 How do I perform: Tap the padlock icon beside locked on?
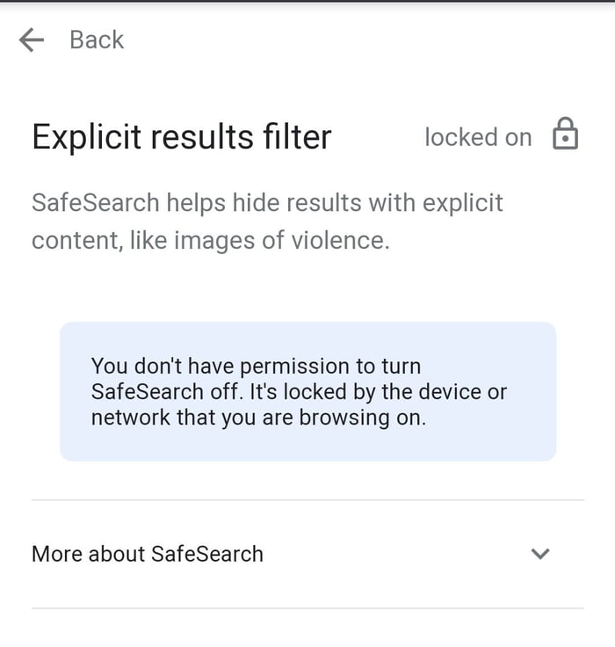(565, 134)
